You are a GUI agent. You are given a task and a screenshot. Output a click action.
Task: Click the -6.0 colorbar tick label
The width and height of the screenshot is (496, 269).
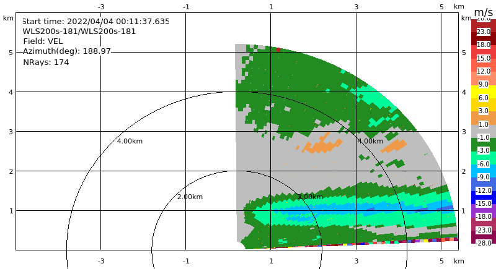click(x=484, y=164)
